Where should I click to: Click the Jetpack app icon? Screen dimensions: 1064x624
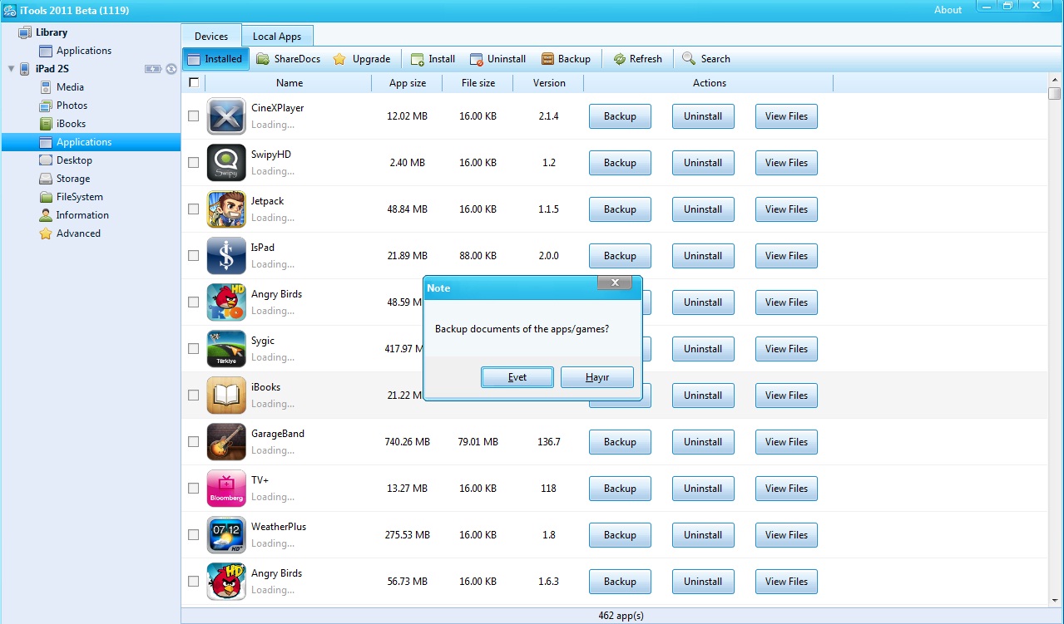click(x=226, y=209)
